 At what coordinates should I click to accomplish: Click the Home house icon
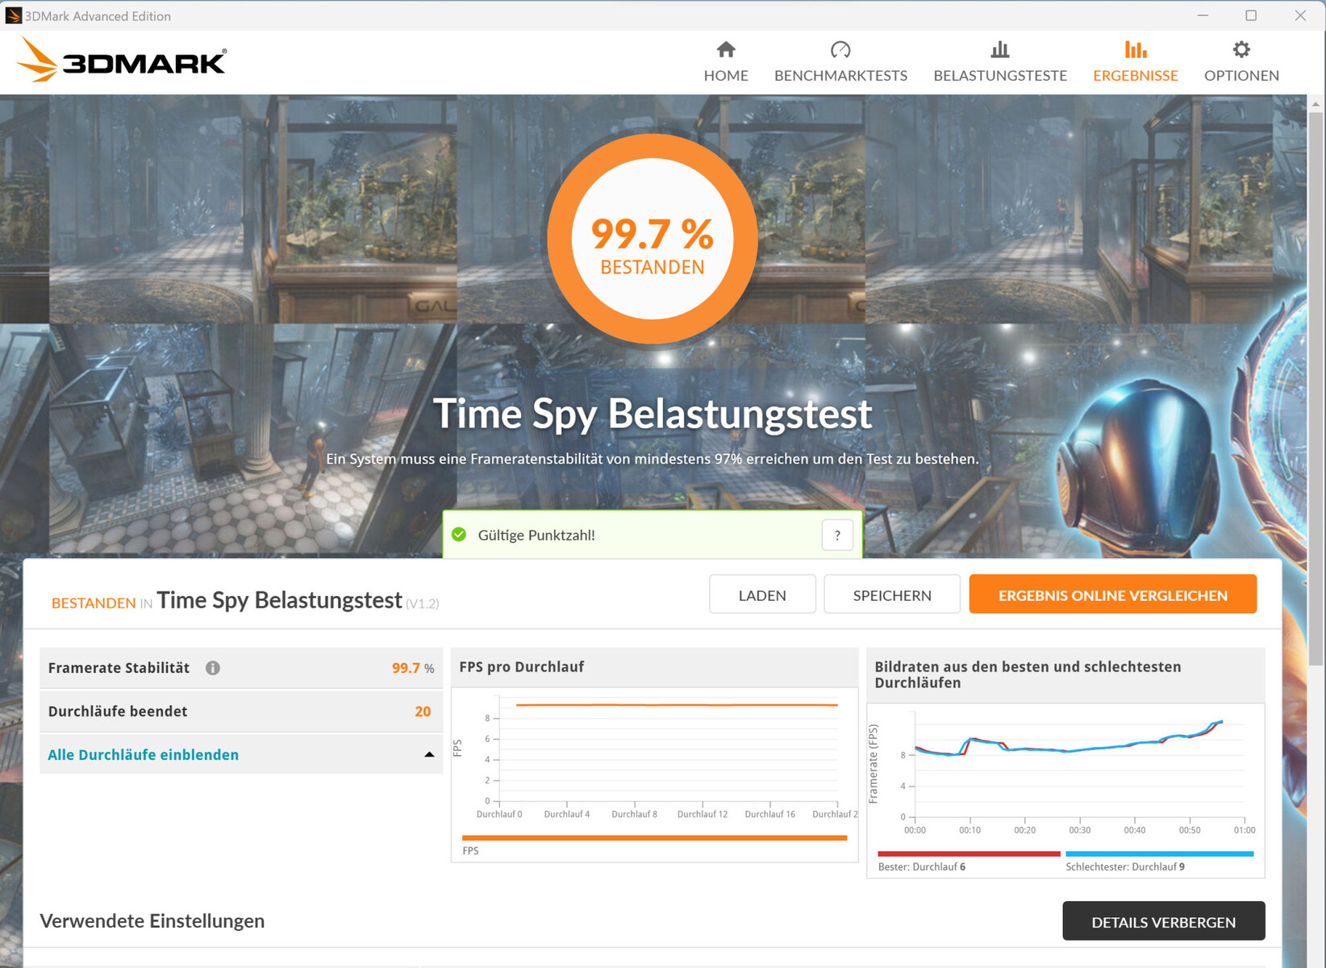point(725,50)
